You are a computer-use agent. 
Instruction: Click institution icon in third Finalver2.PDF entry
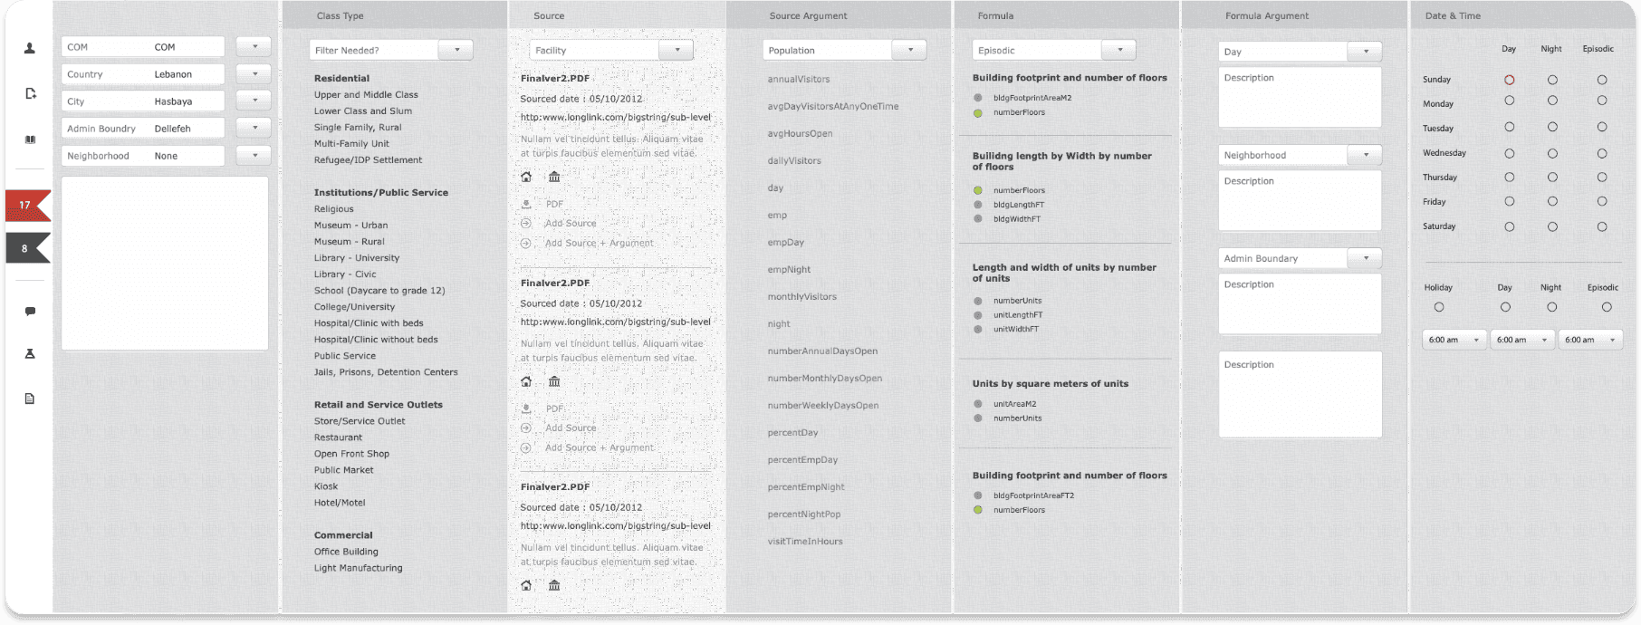554,585
